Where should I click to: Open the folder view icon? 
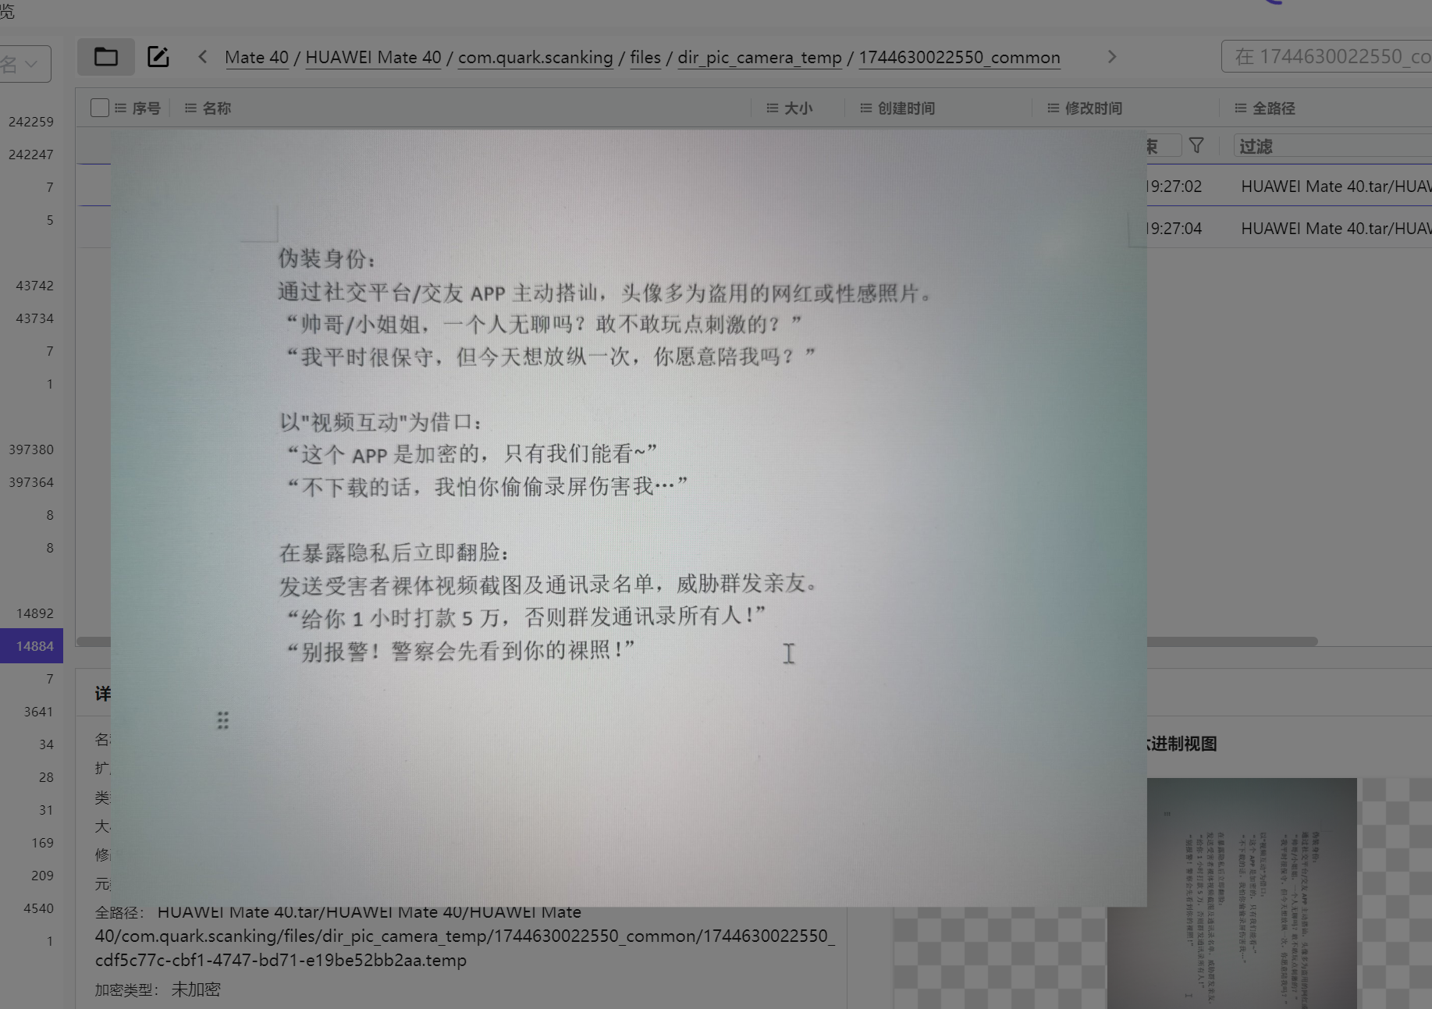[106, 57]
